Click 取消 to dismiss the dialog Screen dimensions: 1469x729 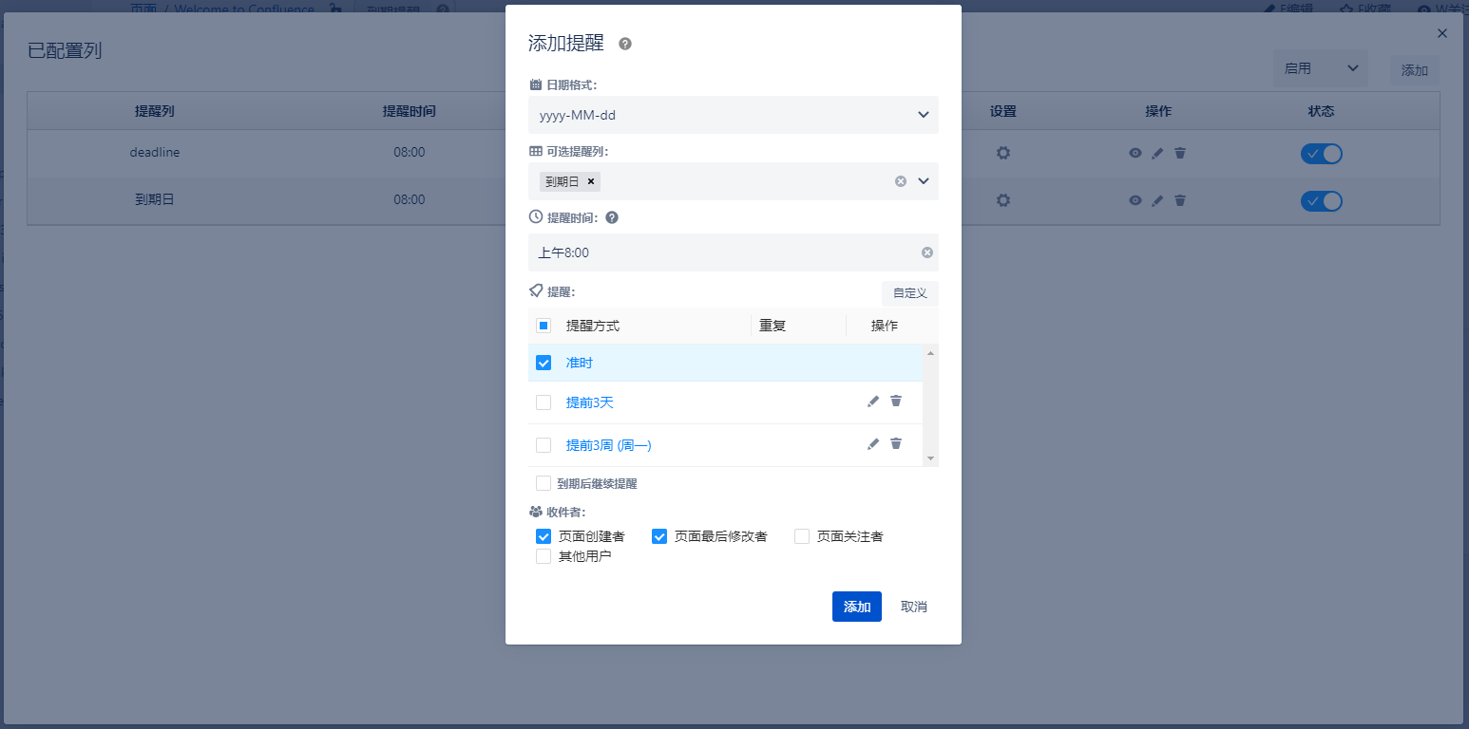click(x=913, y=607)
